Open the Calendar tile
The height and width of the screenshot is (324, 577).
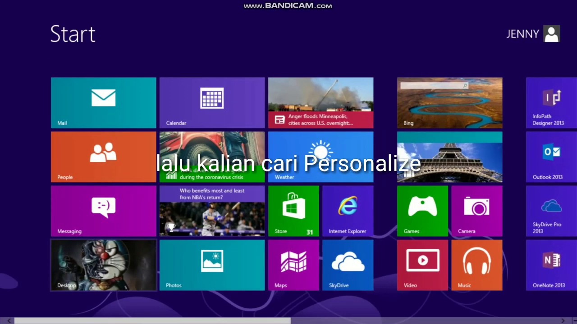coord(212,103)
